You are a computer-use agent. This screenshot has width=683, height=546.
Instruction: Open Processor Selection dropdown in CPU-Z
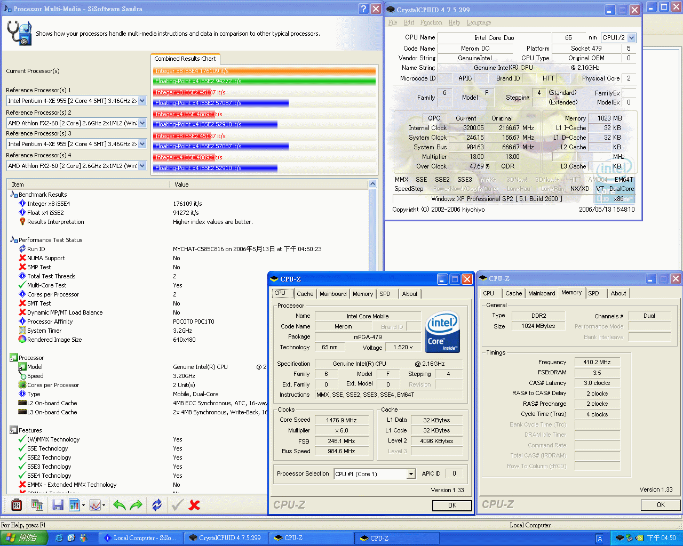pyautogui.click(x=411, y=474)
